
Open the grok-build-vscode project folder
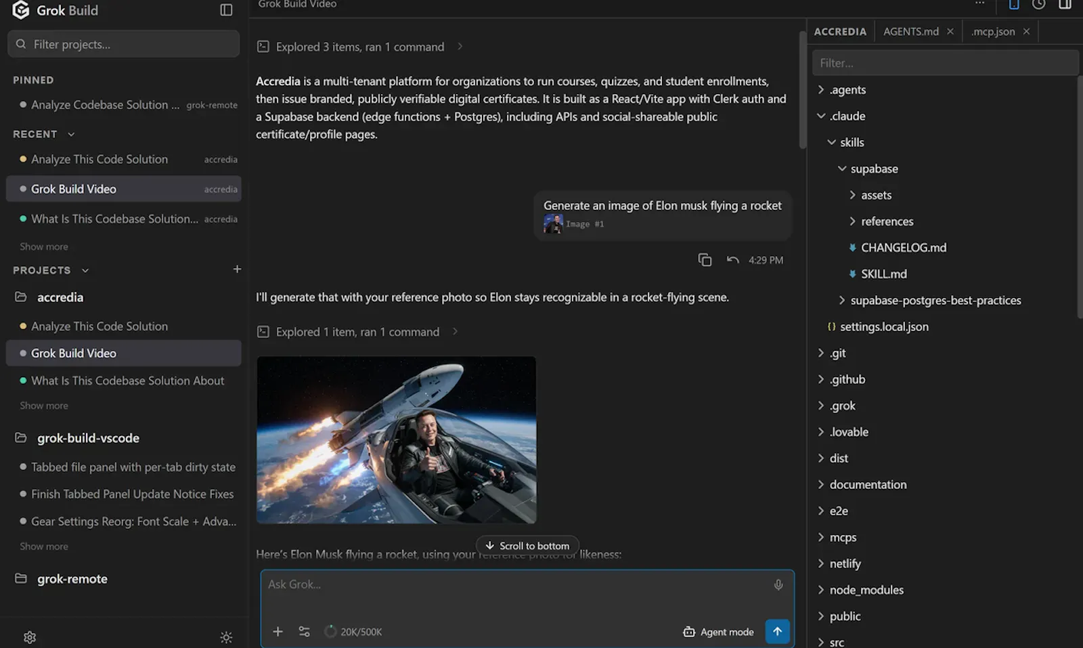point(88,438)
